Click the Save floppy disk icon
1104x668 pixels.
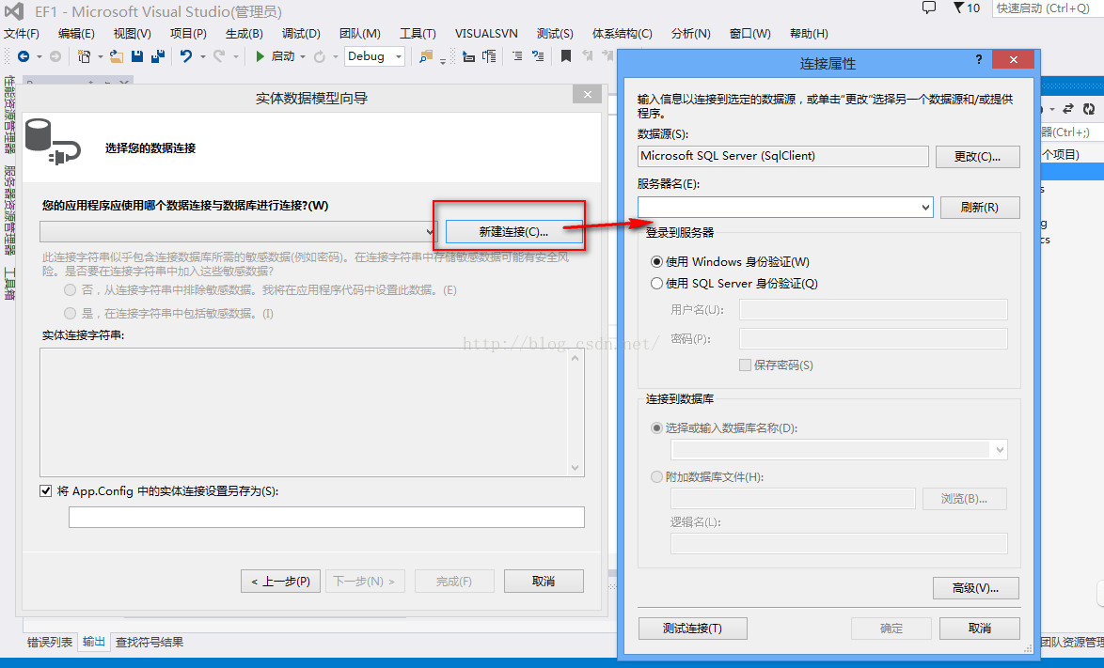137,56
